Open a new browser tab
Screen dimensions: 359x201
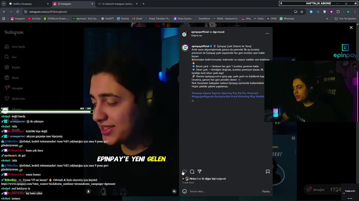click(x=144, y=4)
